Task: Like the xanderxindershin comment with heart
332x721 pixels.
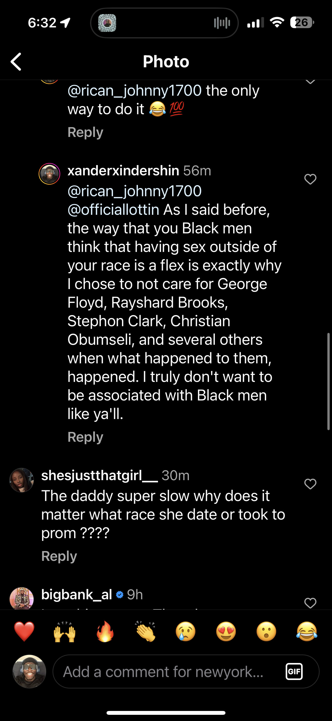Action: [310, 179]
